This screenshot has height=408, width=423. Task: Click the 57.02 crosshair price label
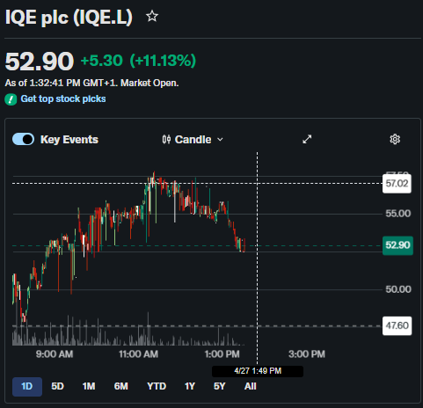[x=397, y=184]
